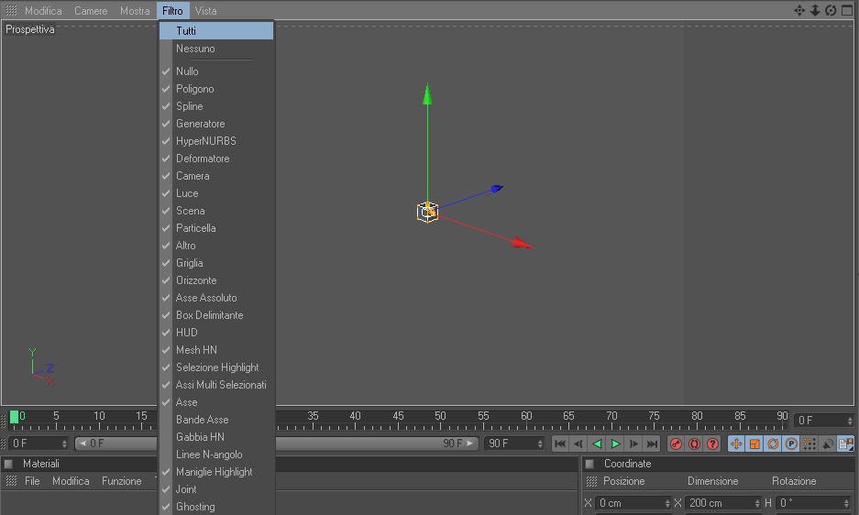Enable the Bande Asse filter option
This screenshot has width=859, height=515.
click(x=217, y=420)
